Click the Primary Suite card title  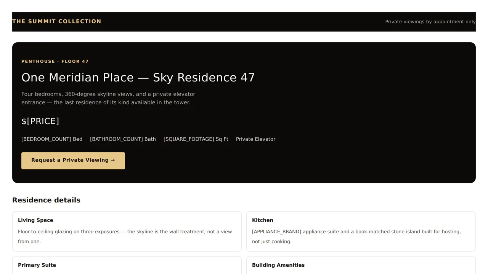[x=37, y=265]
